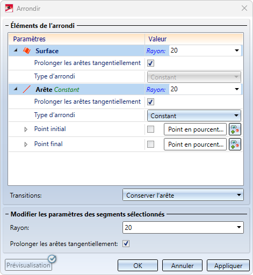The width and height of the screenshot is (253, 275).
Task: Click the OK button
Action: pyautogui.click(x=138, y=265)
